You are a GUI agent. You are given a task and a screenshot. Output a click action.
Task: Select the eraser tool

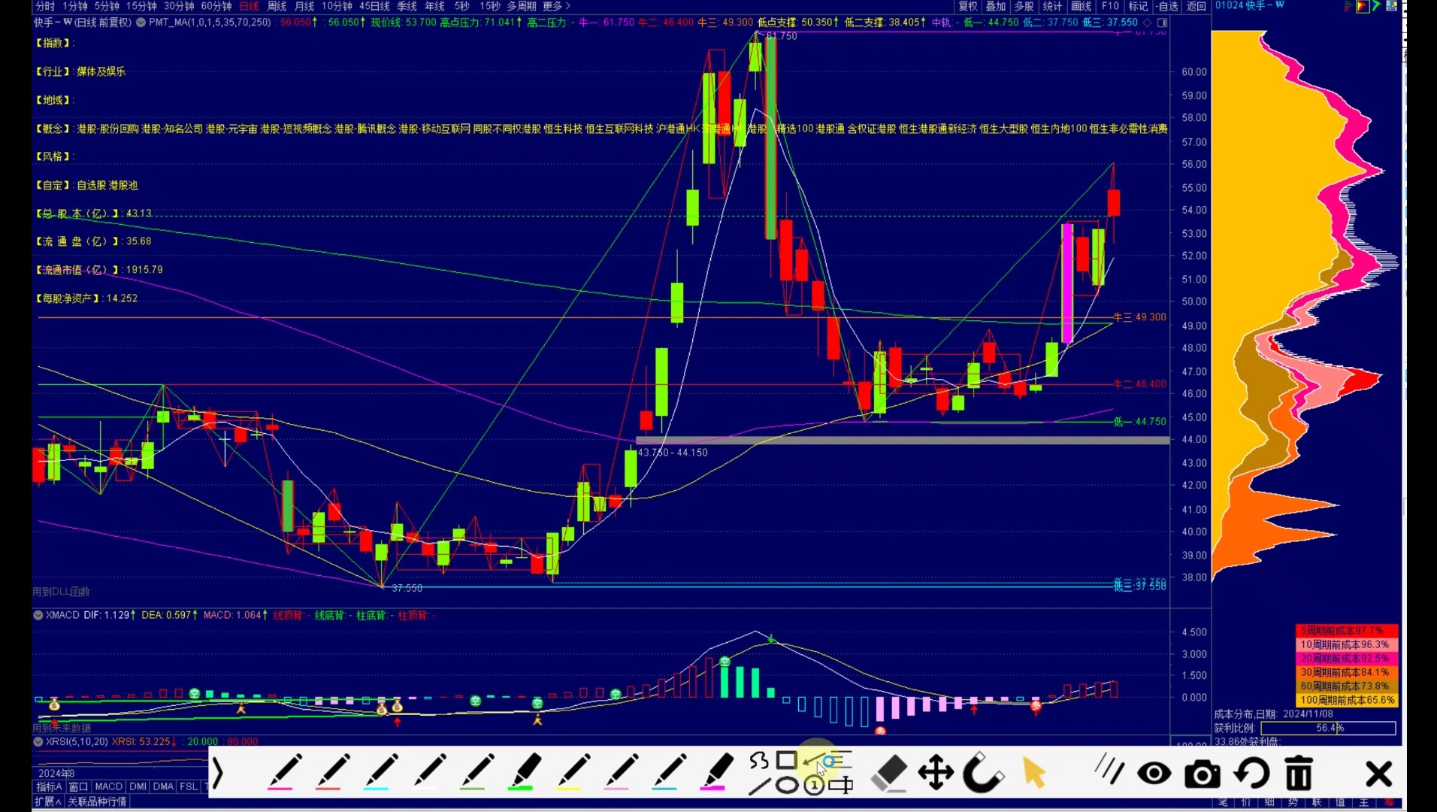click(889, 773)
